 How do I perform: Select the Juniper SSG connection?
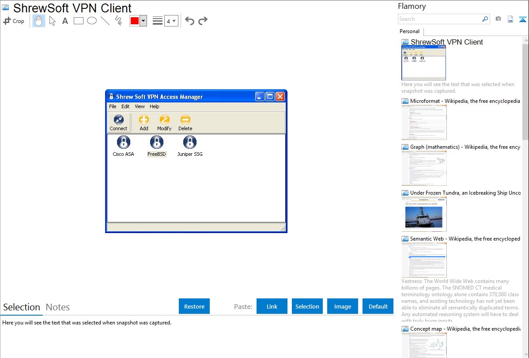pos(189,146)
